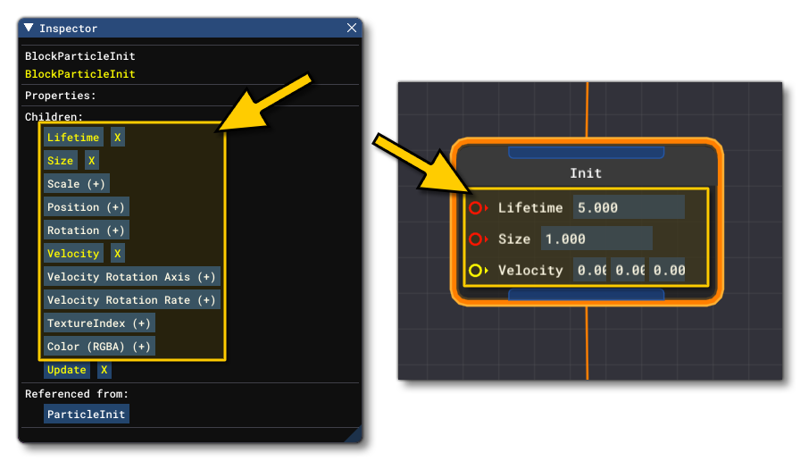Collapse the Inspector panel triangle
The height and width of the screenshot is (461, 800).
pyautogui.click(x=29, y=29)
